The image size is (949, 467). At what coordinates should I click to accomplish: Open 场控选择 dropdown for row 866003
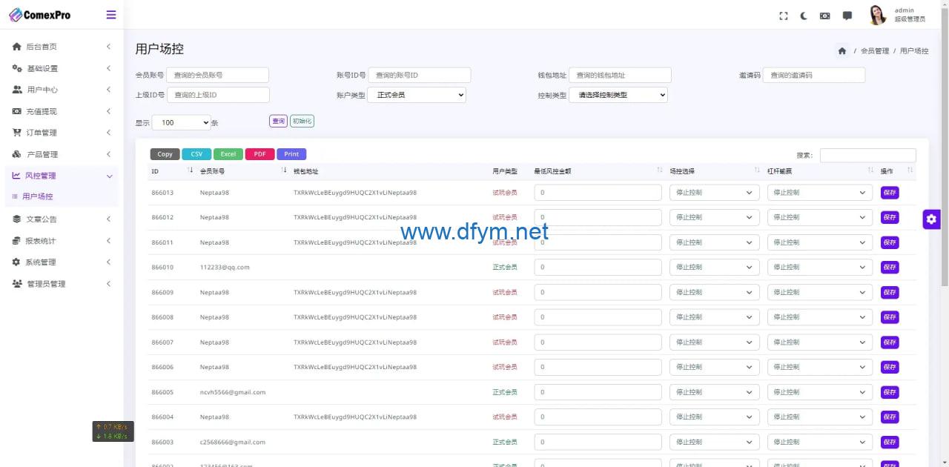(x=715, y=442)
